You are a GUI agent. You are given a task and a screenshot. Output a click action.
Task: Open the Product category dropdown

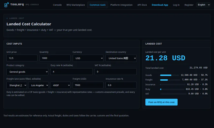(x=28, y=72)
